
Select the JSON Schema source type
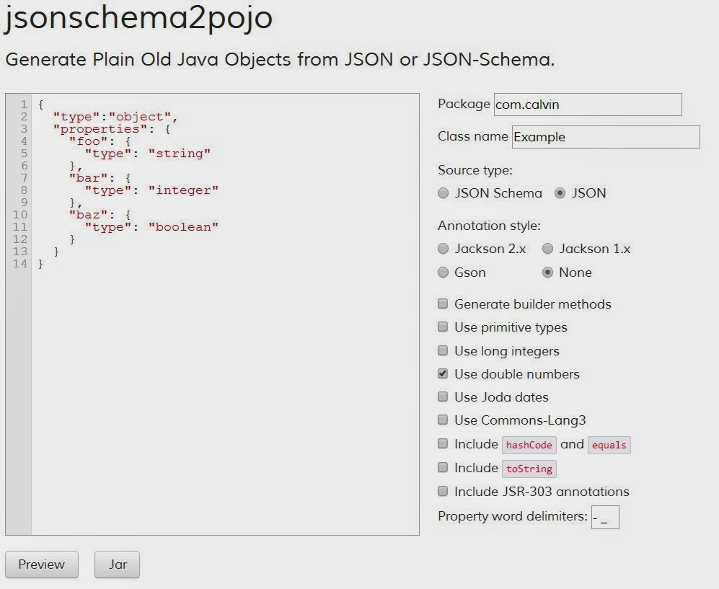pyautogui.click(x=444, y=193)
